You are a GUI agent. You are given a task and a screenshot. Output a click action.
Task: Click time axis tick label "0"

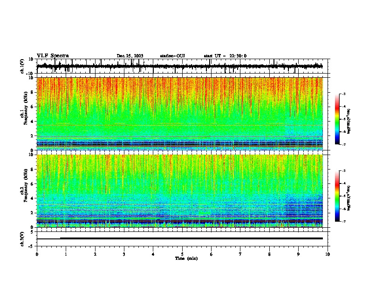click(x=37, y=254)
